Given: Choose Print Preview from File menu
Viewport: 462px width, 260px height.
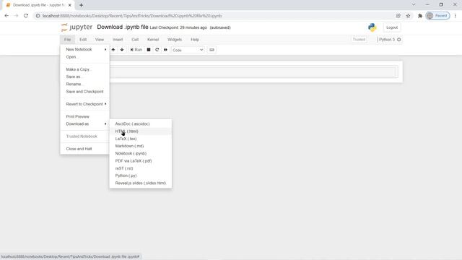Looking at the screenshot, I should (x=85, y=116).
